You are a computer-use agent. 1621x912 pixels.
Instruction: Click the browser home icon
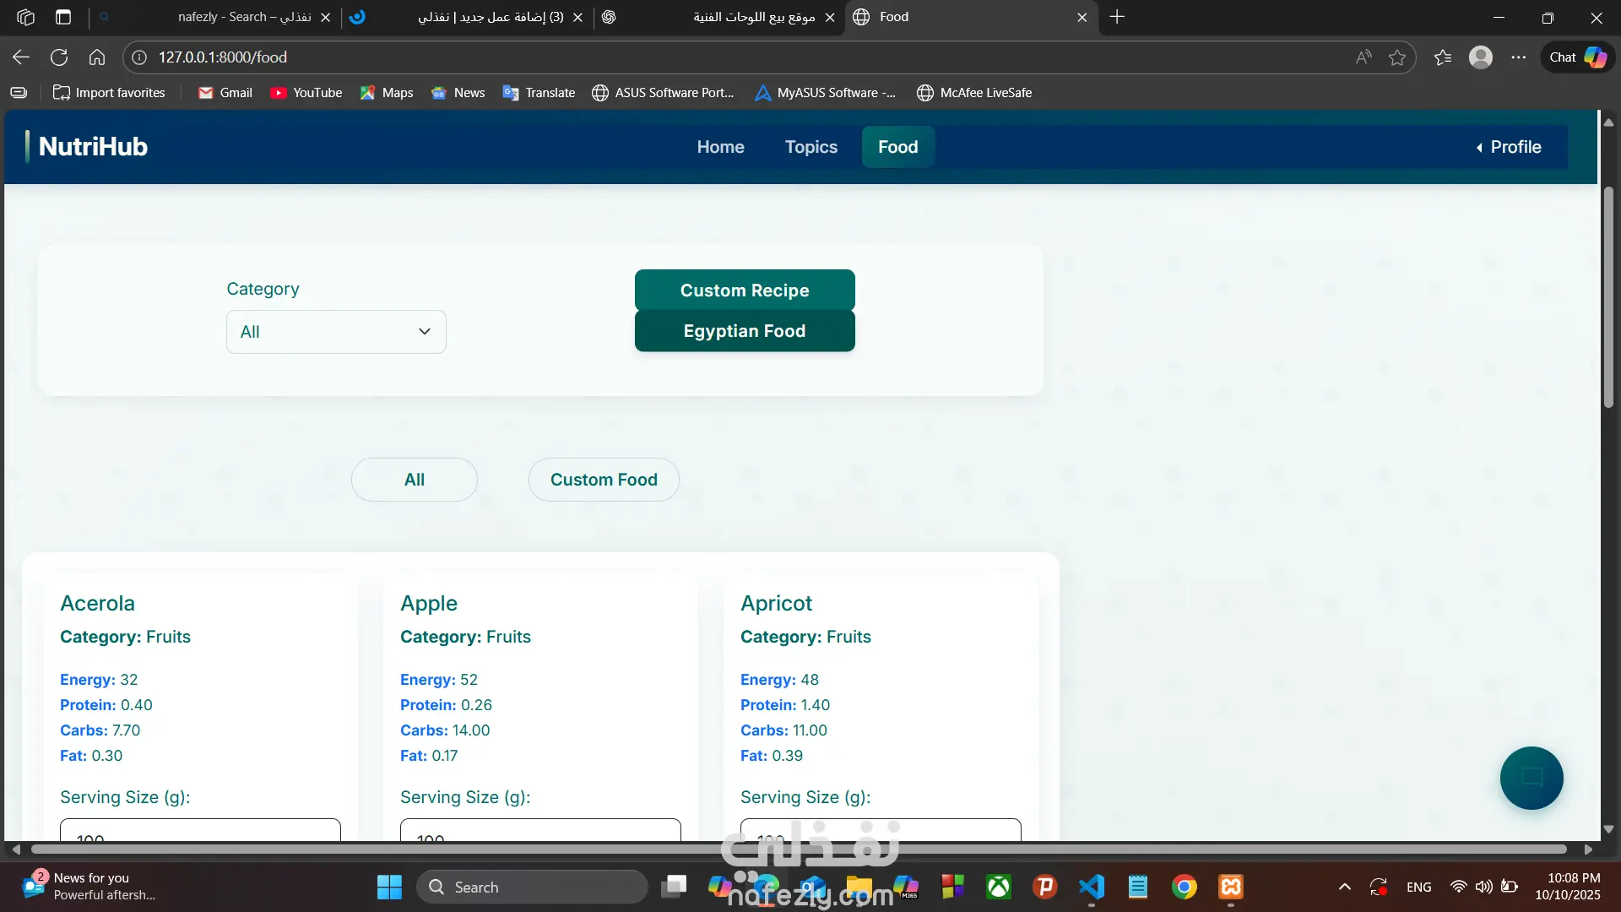pos(97,57)
